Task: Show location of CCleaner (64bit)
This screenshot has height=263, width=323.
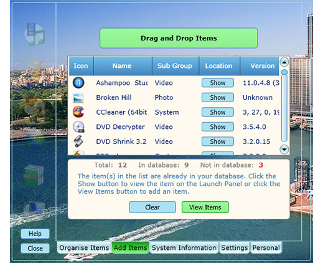Action: [218, 112]
